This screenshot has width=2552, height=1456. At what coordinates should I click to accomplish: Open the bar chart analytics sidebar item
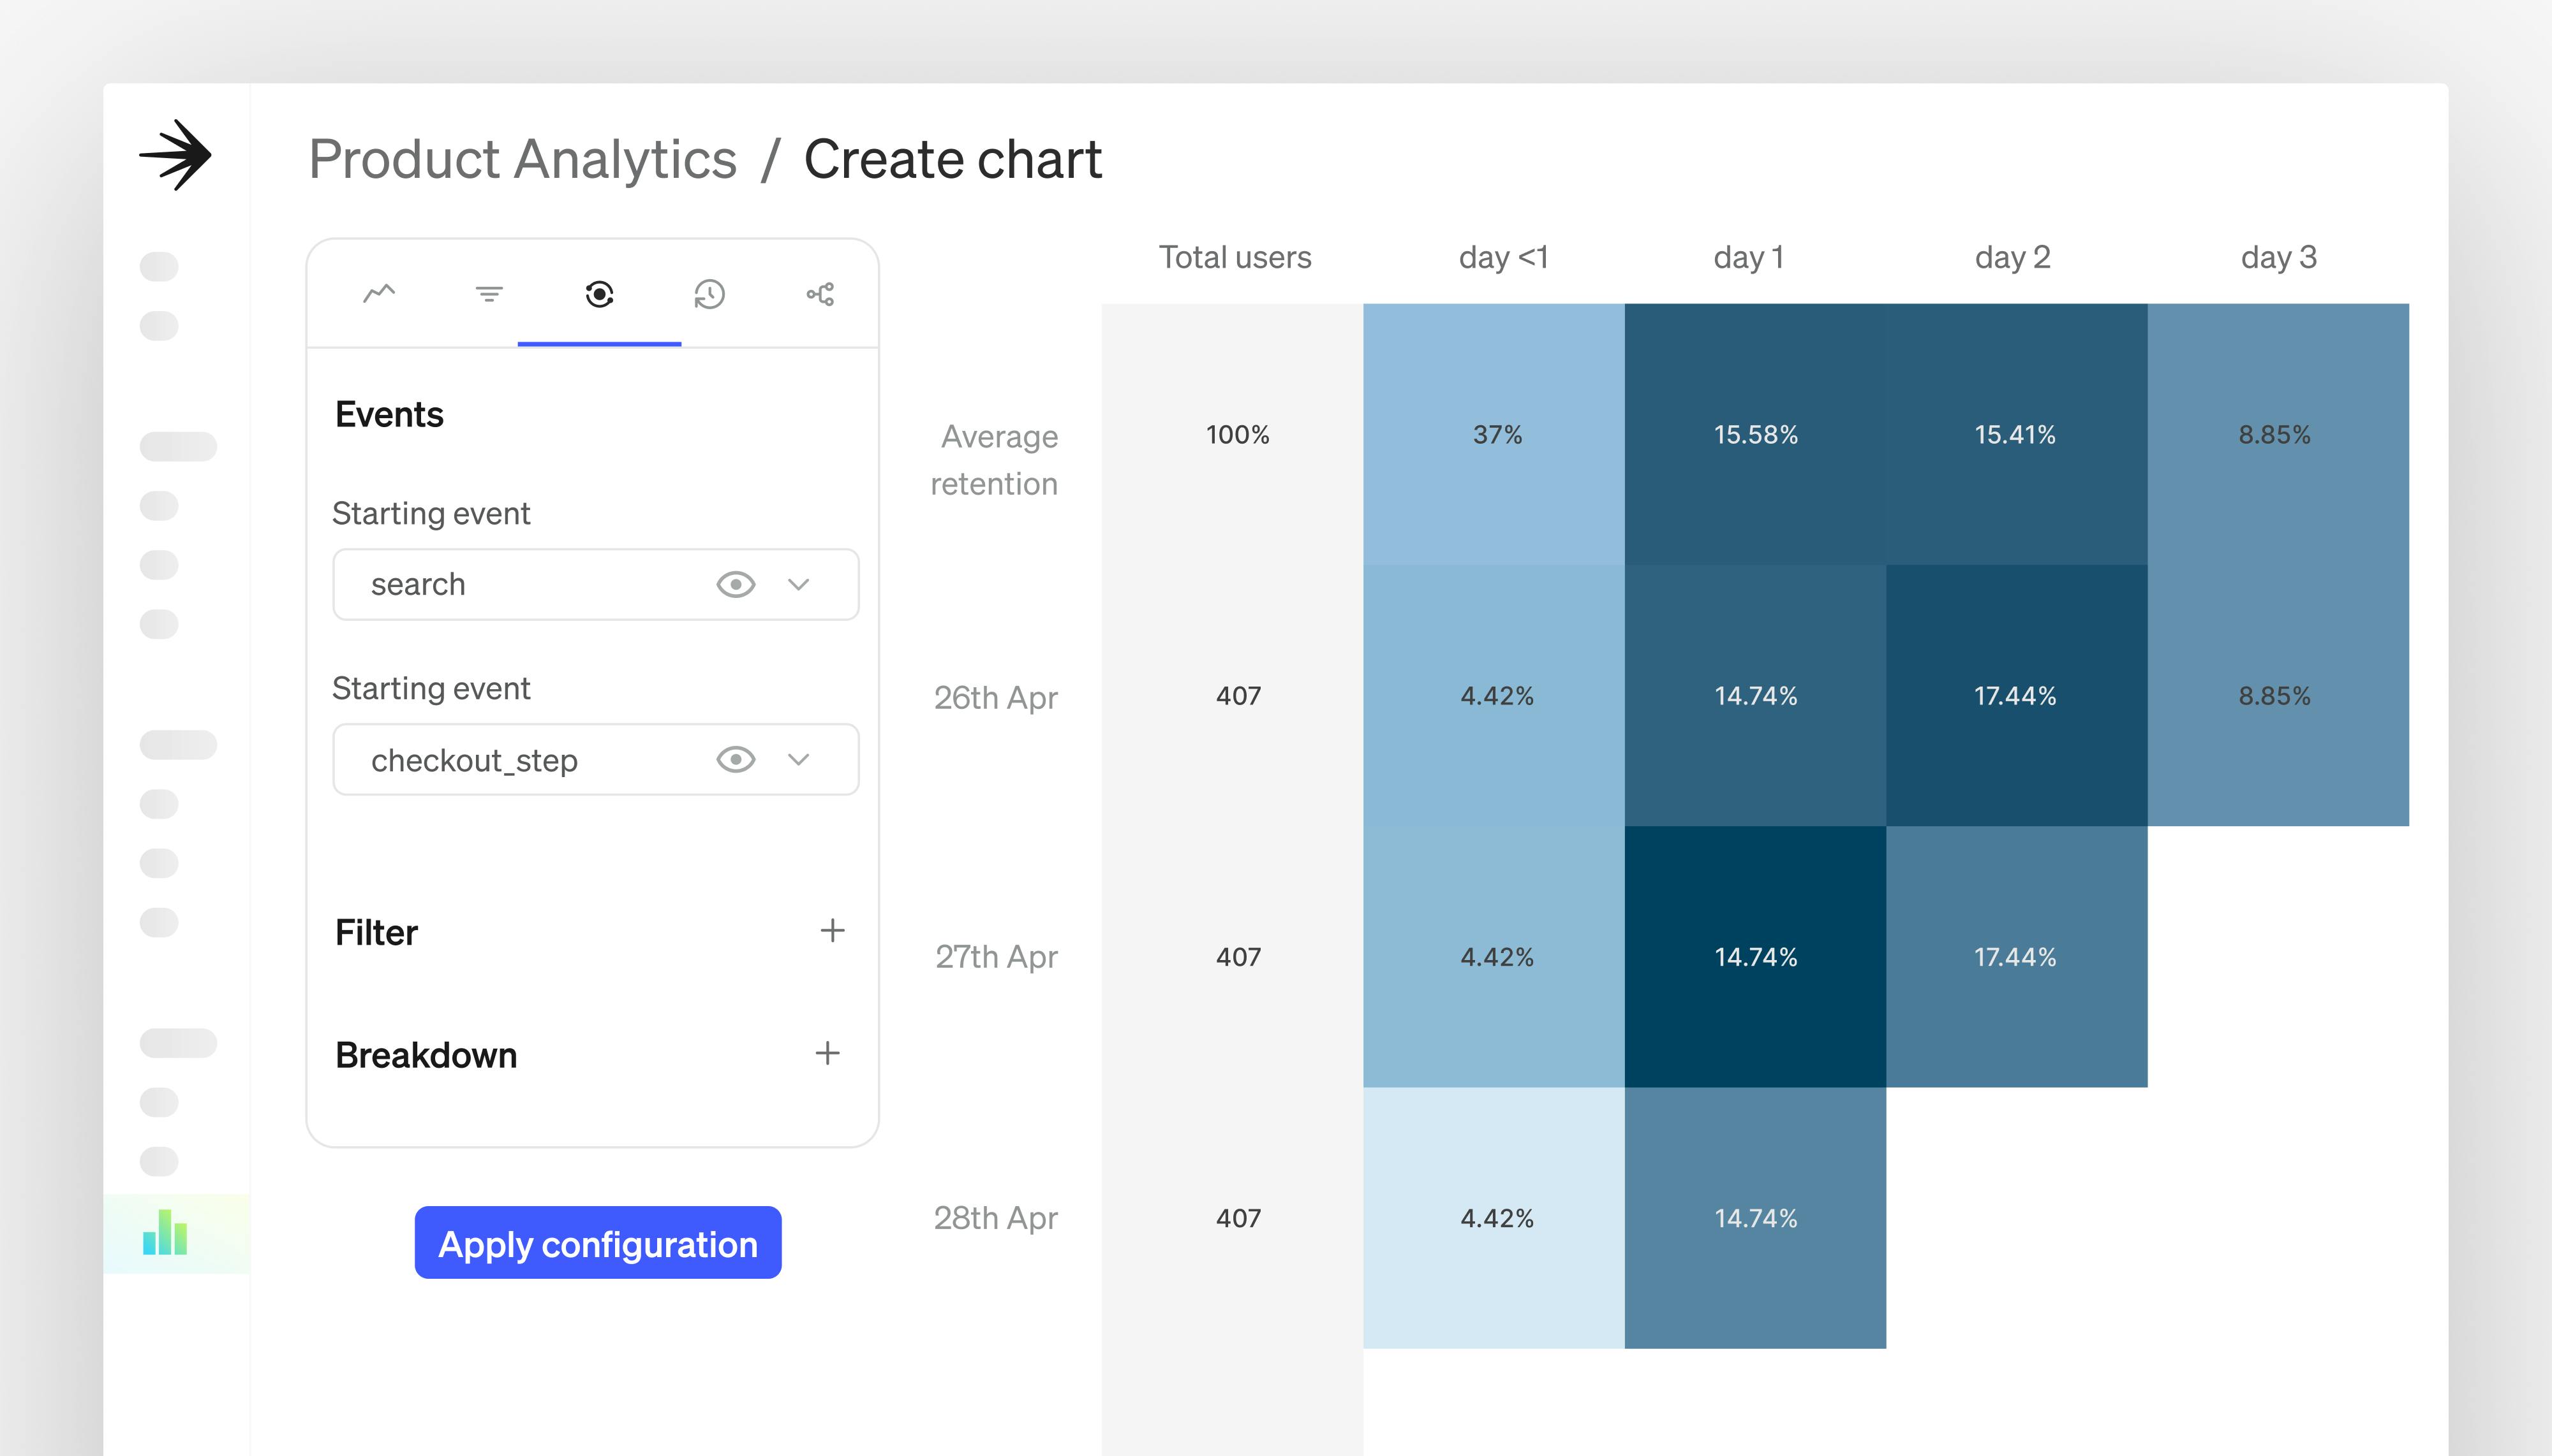pyautogui.click(x=165, y=1233)
